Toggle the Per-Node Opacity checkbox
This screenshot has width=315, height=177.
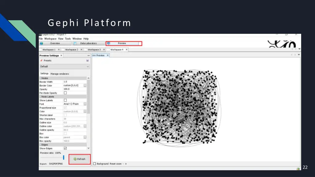click(x=65, y=93)
